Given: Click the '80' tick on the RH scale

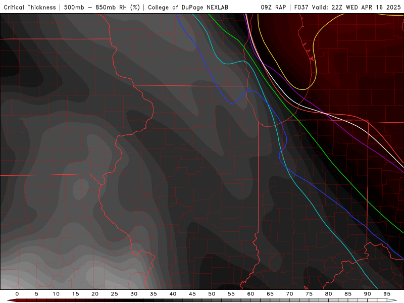Looking at the screenshot, I should point(329,294).
